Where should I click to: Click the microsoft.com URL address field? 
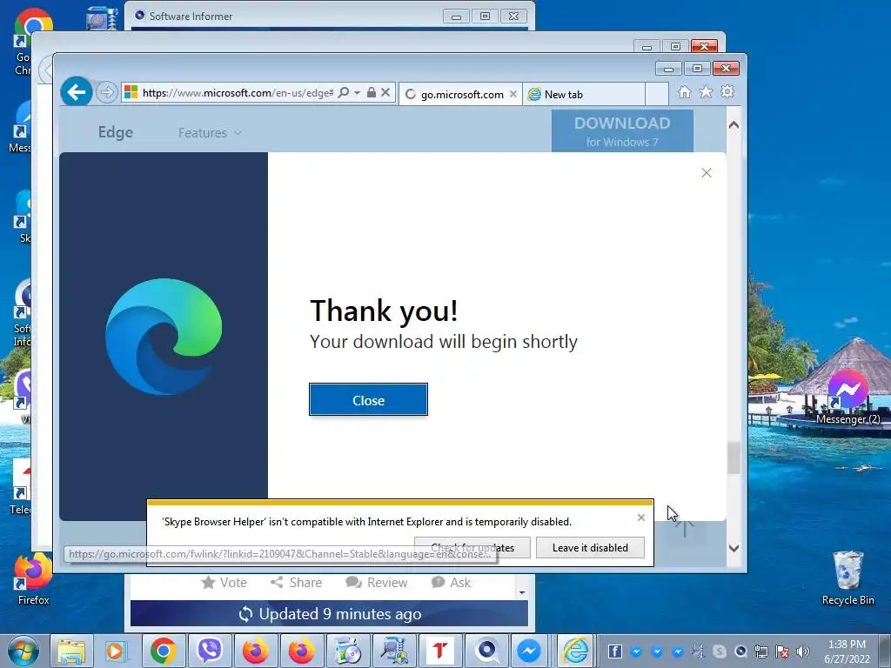pyautogui.click(x=238, y=92)
